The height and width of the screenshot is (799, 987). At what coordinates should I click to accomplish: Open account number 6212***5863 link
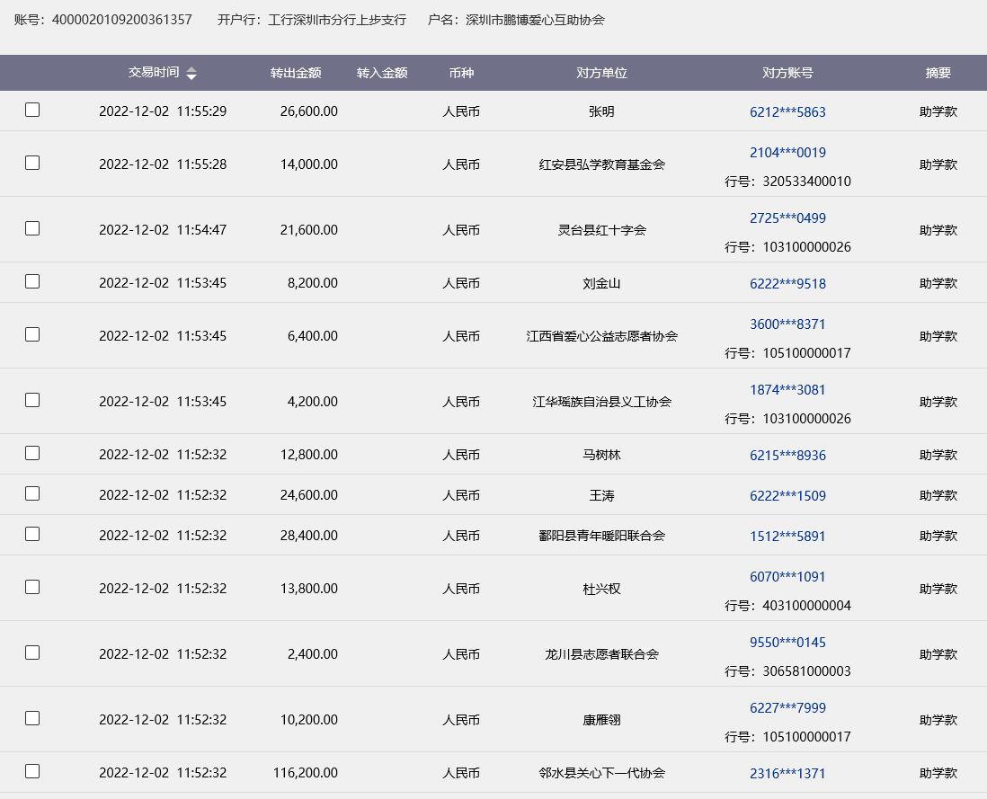[787, 112]
